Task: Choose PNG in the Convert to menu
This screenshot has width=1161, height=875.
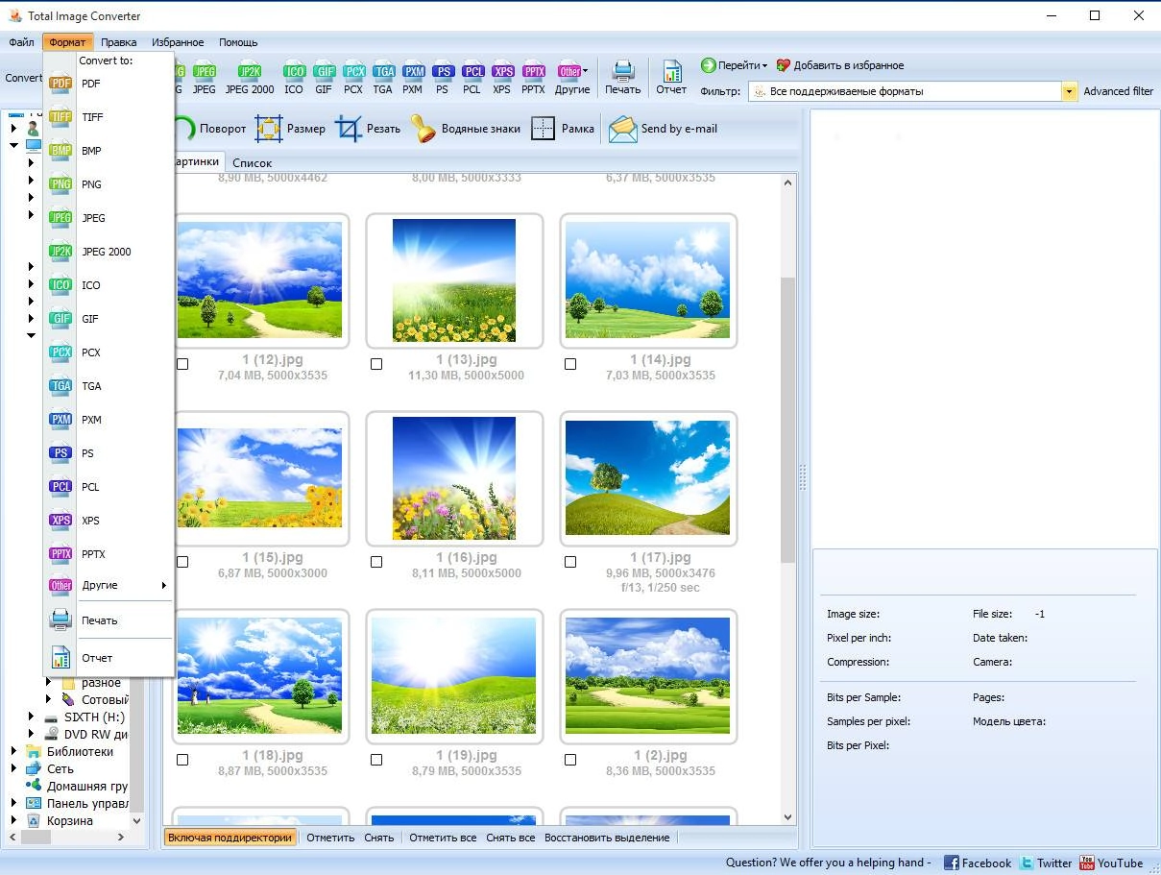Action: [108, 184]
